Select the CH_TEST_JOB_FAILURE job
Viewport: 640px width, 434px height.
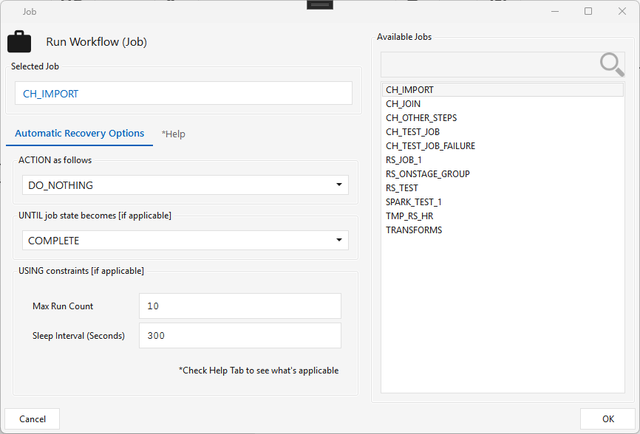(503, 146)
